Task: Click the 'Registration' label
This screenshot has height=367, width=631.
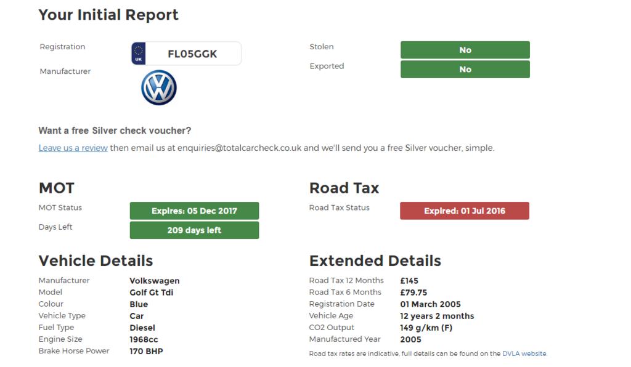Action: [x=62, y=47]
